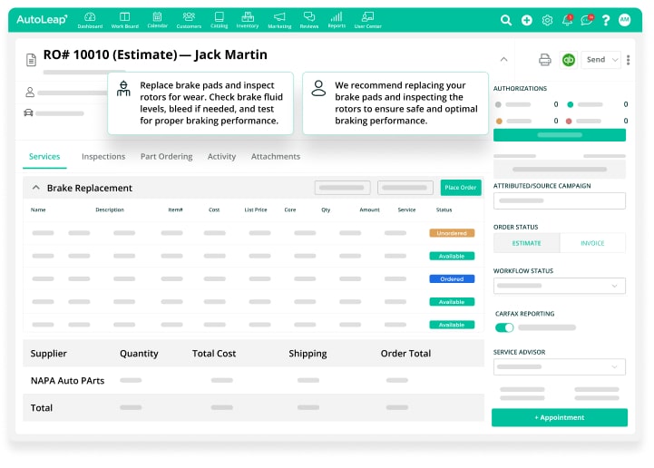Screen dimensions: 654x468
Task: Click the QuickBooks sync icon
Action: [x=569, y=60]
